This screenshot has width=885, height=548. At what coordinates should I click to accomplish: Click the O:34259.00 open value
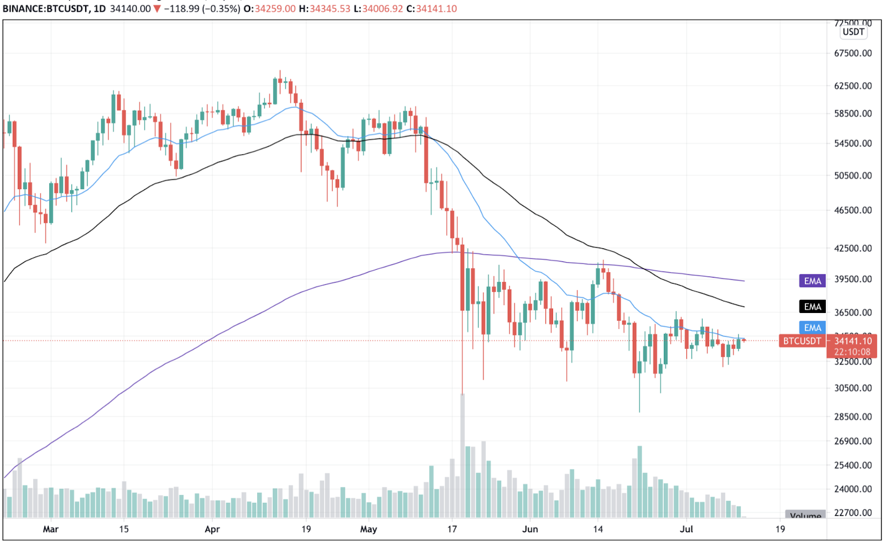(269, 9)
